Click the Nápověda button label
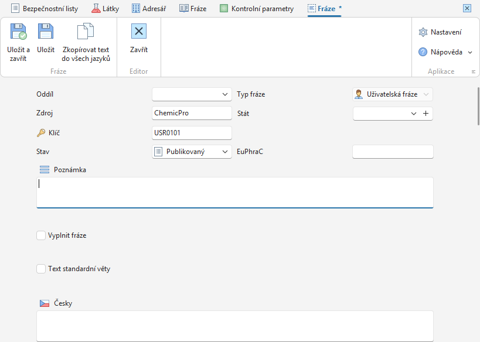The width and height of the screenshot is (480, 342). 447,52
